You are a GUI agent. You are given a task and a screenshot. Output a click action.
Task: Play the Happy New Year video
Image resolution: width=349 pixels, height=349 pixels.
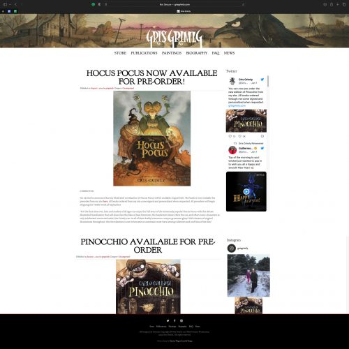246,191
